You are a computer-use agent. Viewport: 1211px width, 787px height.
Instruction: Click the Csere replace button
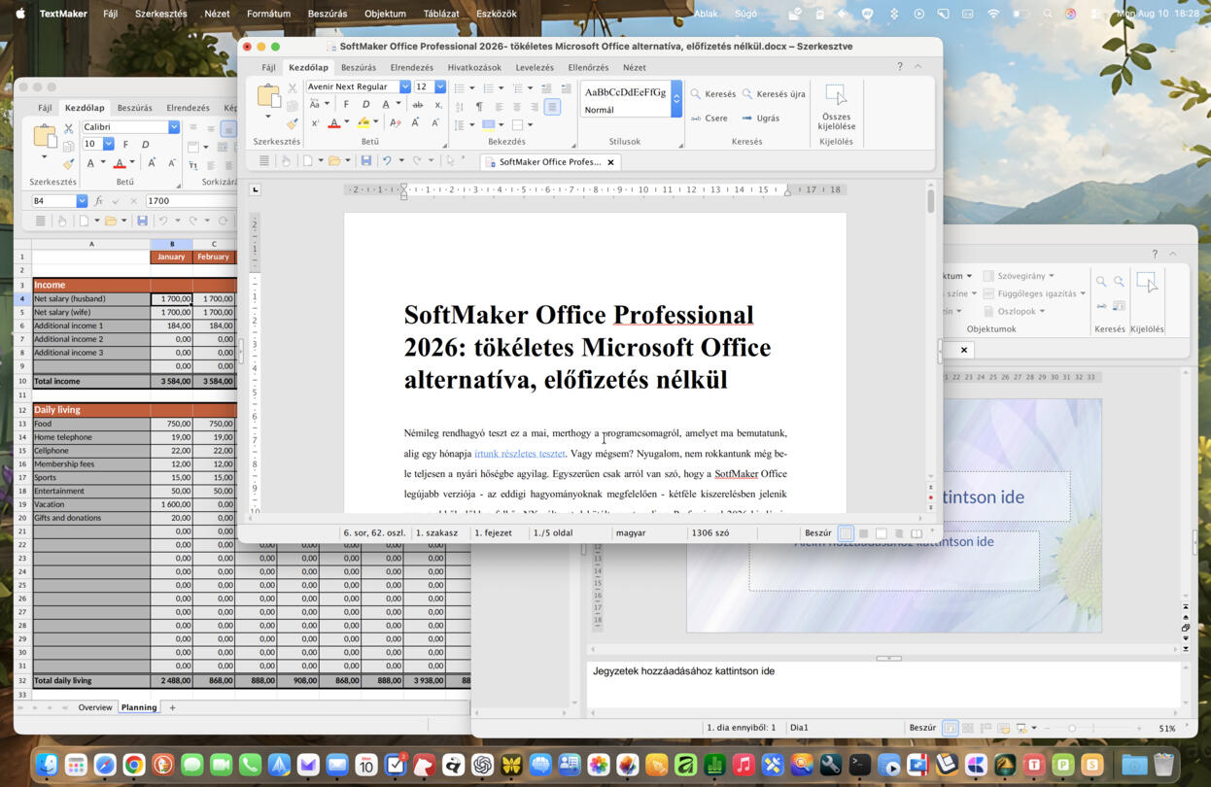coord(709,118)
